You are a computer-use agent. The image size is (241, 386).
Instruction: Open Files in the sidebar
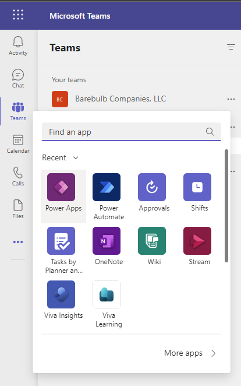18,209
